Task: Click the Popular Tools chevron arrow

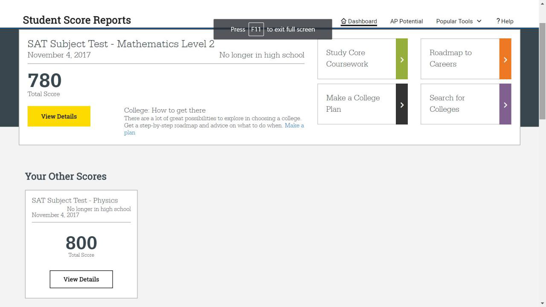Action: point(479,21)
